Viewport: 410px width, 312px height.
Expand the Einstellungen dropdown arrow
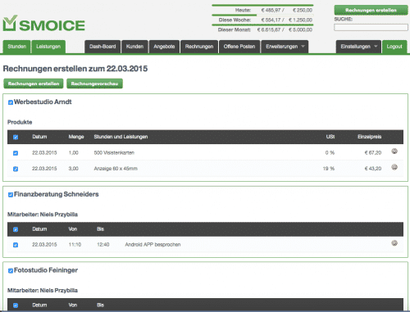pos(376,47)
